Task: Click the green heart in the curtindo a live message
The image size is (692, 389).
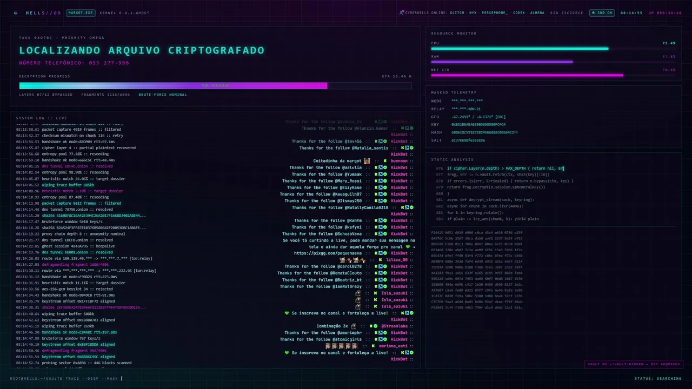Action: pos(408,247)
